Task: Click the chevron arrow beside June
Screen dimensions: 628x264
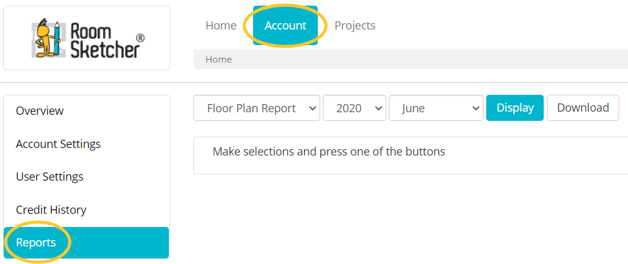Action: coord(476,108)
